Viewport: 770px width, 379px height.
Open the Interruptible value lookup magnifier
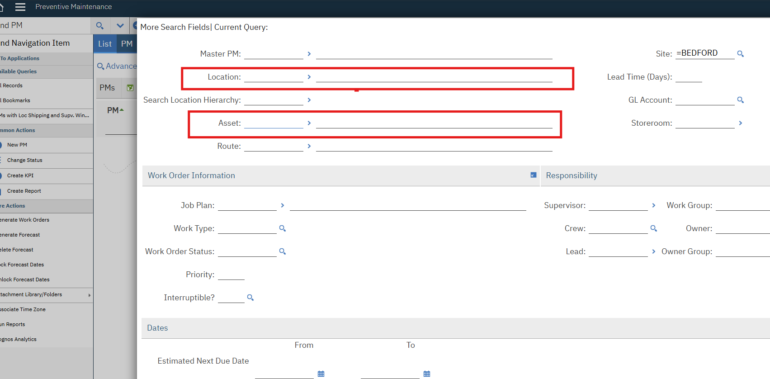[x=250, y=298]
